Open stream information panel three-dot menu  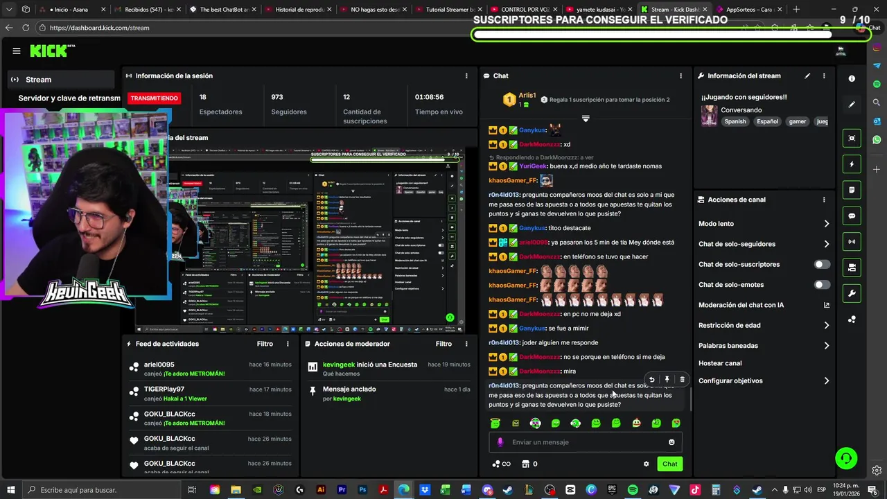(x=824, y=76)
